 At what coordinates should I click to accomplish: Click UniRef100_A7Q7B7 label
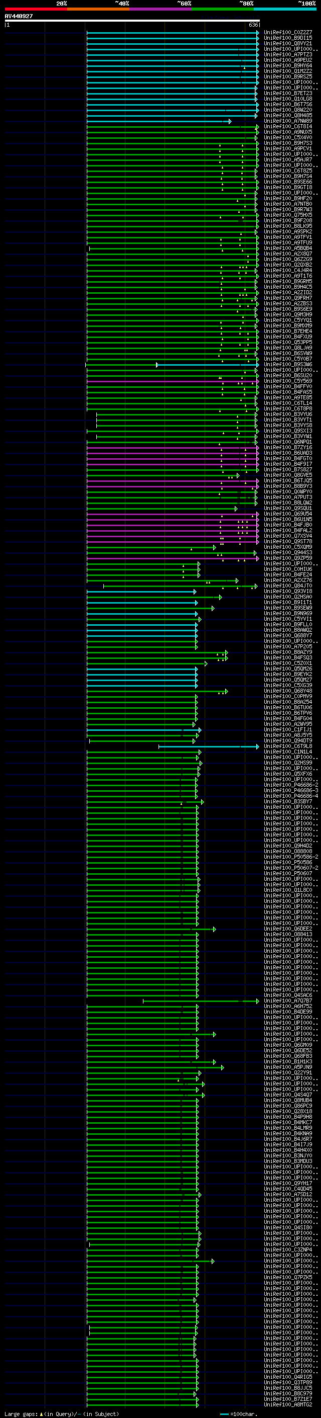tap(287, 1000)
